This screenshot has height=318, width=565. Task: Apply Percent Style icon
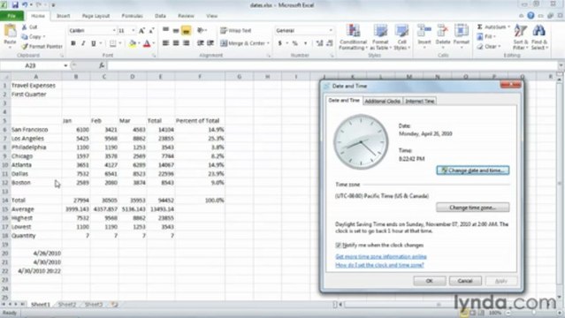[x=295, y=43]
